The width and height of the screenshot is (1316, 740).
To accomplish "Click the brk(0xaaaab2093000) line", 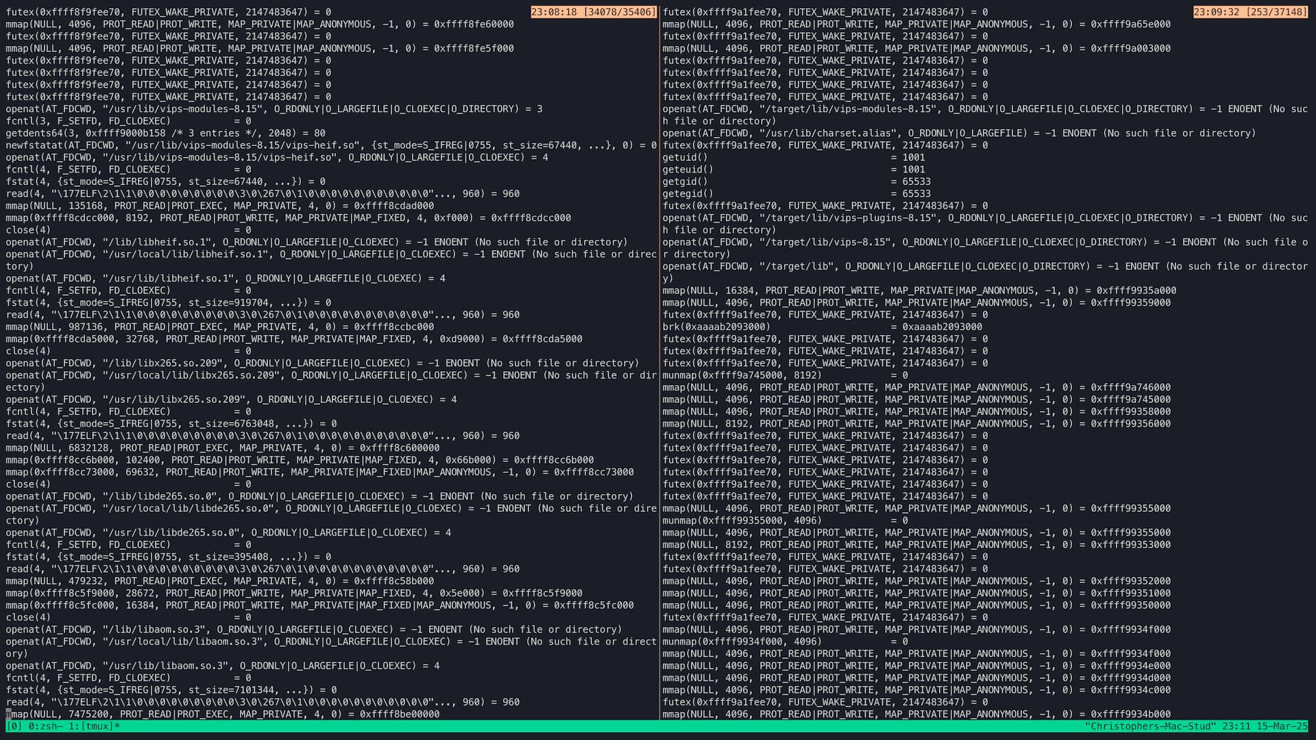I will (x=822, y=327).
